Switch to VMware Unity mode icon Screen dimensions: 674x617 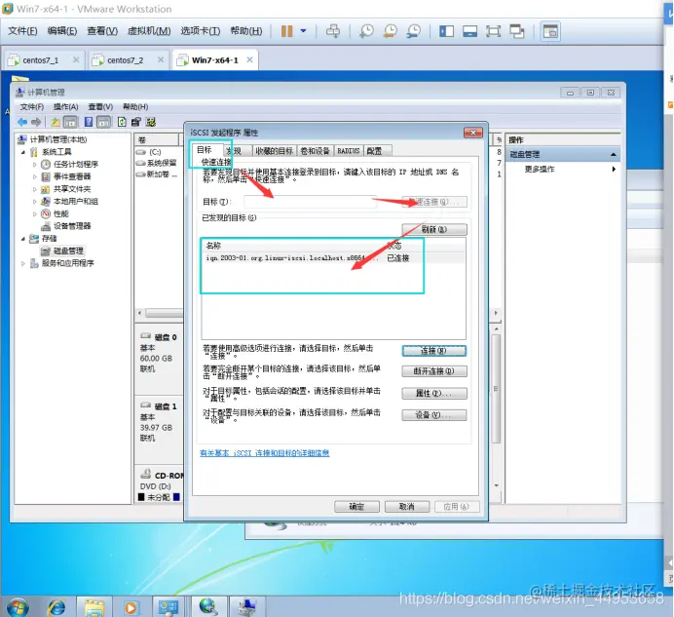516,31
